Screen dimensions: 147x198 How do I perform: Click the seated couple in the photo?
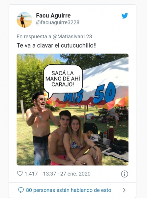74,138
